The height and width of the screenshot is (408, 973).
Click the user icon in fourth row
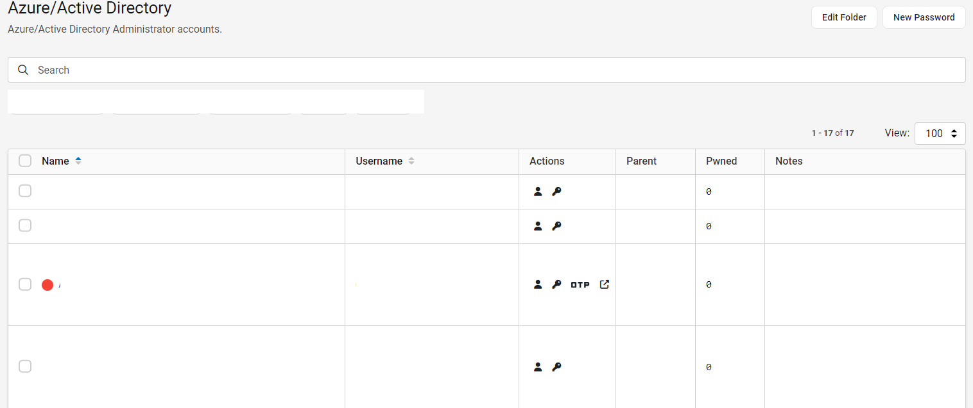[538, 367]
